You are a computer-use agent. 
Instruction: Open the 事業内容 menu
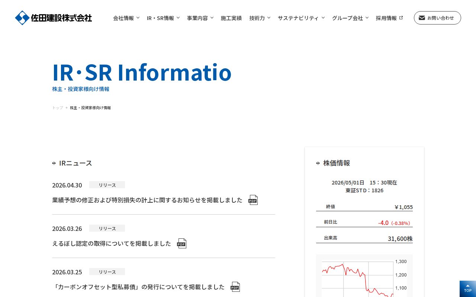tap(197, 18)
